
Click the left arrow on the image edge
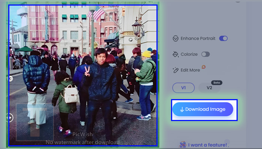(x=10, y=79)
